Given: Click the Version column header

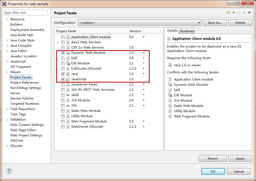Looking at the screenshot, I should coord(137,31).
